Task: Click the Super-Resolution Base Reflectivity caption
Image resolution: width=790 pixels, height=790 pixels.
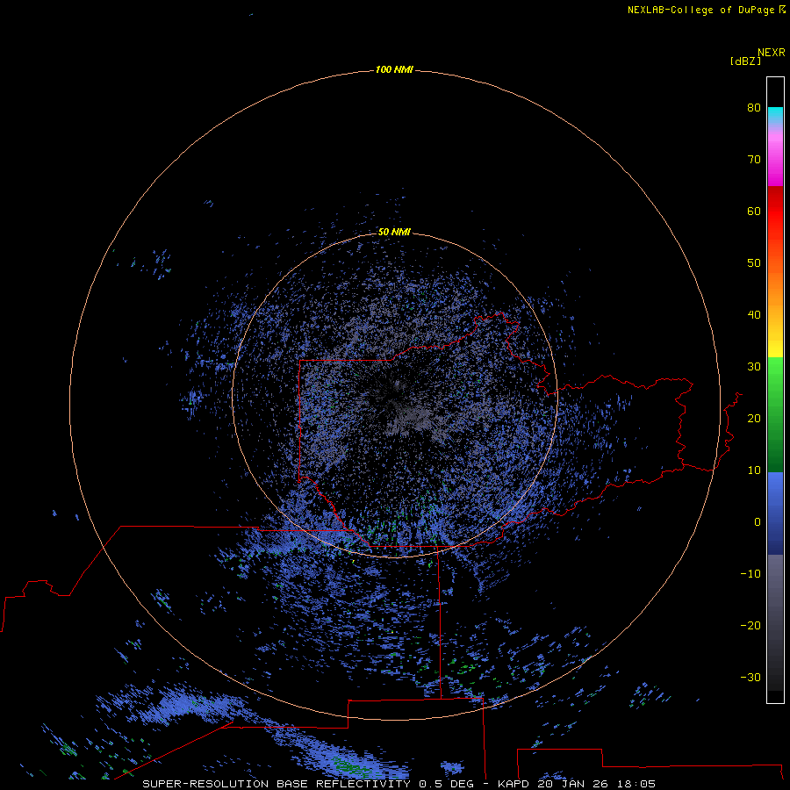Action: click(308, 784)
